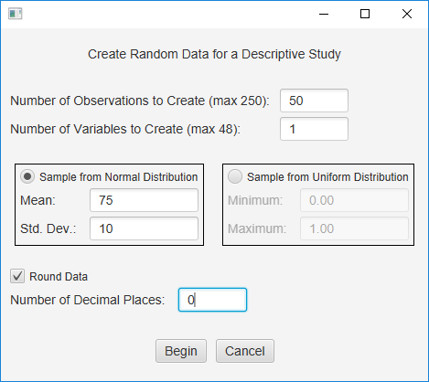Focus the Std. Dev. value field
This screenshot has width=429, height=382.
pyautogui.click(x=144, y=228)
